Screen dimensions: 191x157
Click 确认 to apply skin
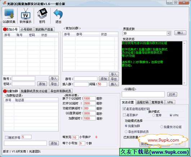coord(180,33)
